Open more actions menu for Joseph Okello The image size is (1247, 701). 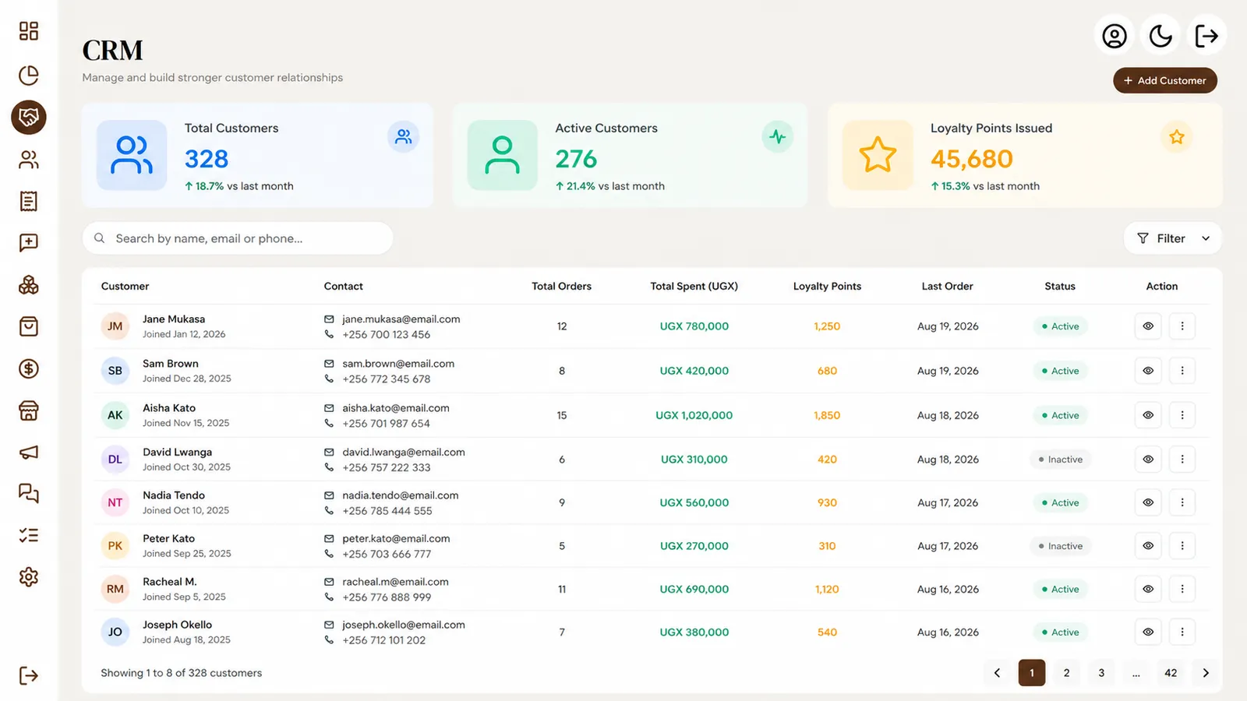click(x=1182, y=632)
